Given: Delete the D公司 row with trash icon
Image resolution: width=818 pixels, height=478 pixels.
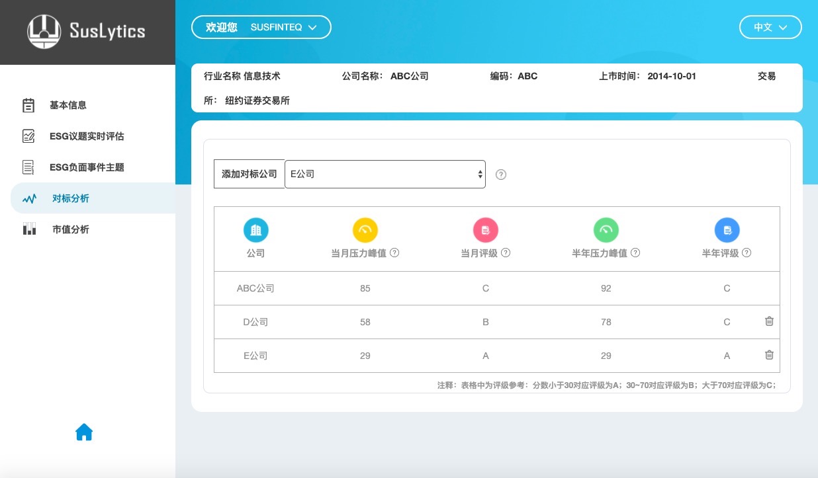Looking at the screenshot, I should pos(769,321).
